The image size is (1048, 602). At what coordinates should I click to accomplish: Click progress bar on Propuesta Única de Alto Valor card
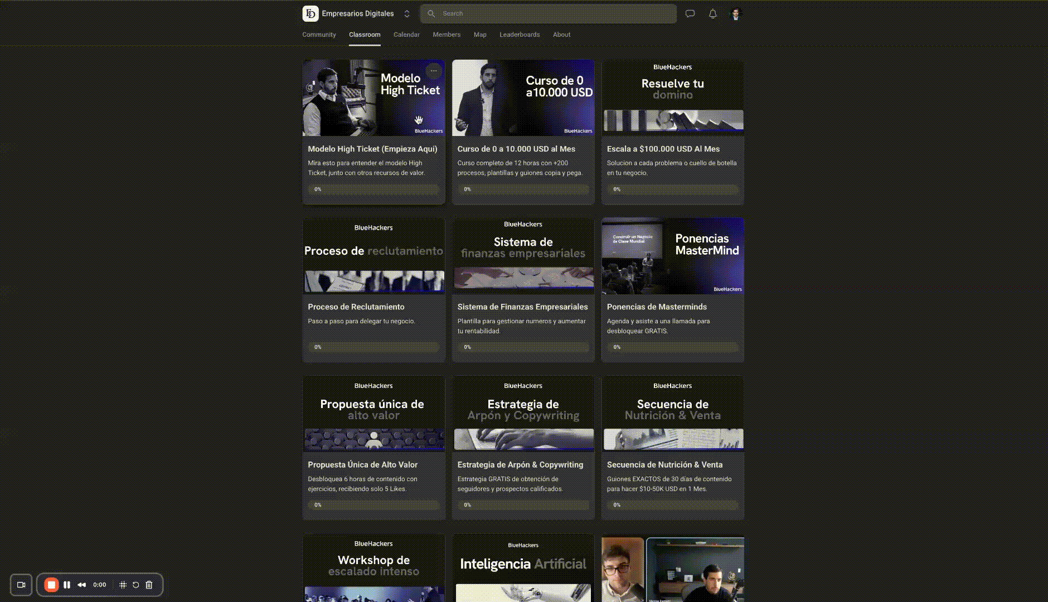pyautogui.click(x=373, y=505)
